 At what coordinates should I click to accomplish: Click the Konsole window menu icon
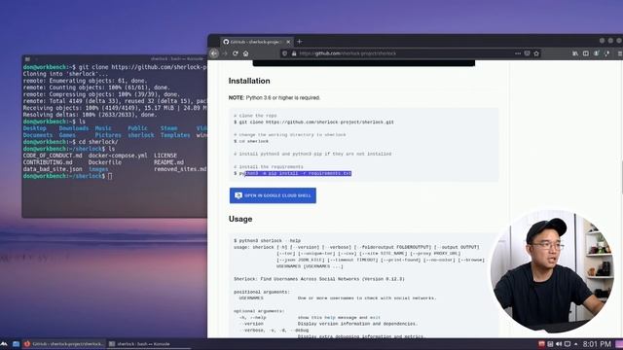tap(27, 59)
